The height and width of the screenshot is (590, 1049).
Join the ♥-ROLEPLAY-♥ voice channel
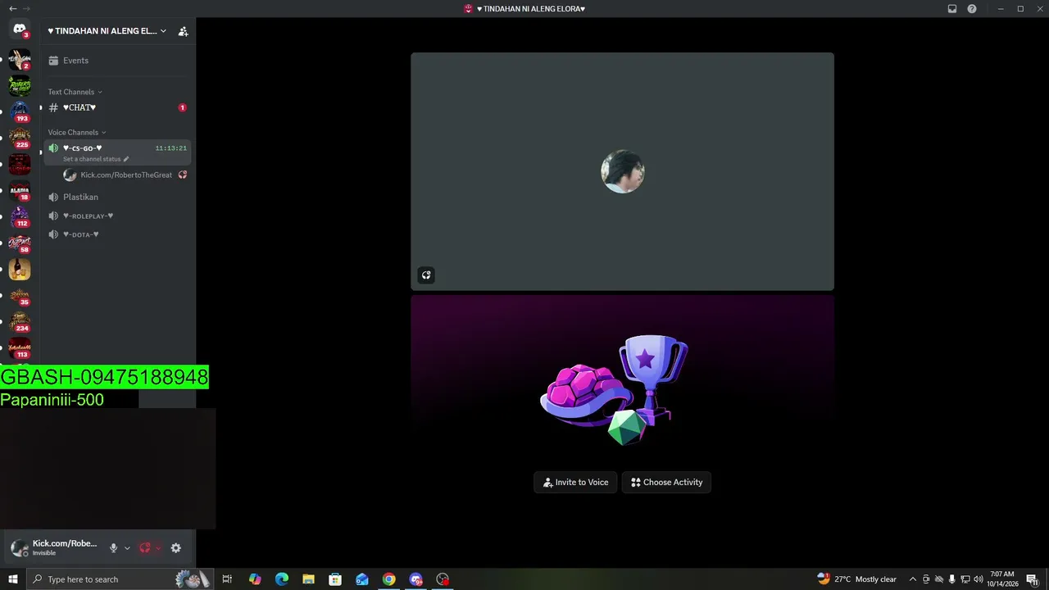(x=117, y=216)
